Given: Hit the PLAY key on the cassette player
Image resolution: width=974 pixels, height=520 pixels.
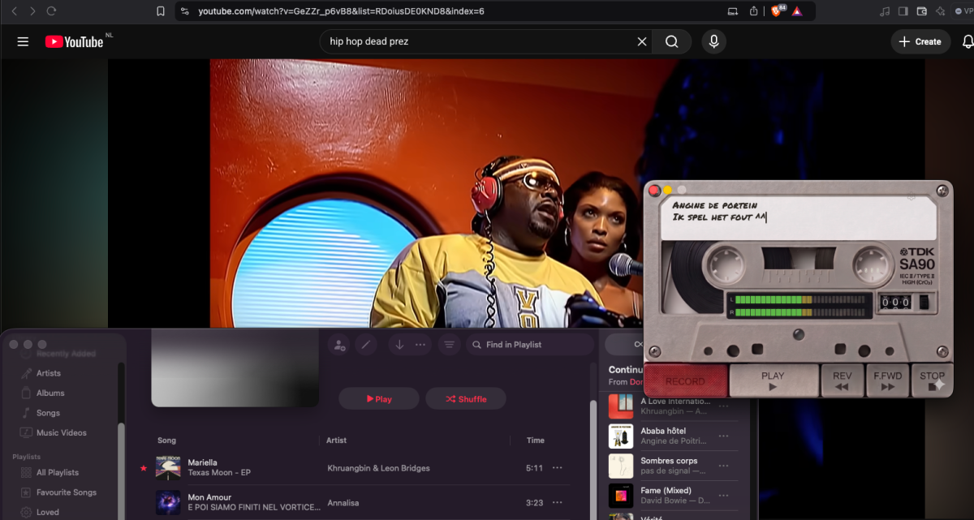Looking at the screenshot, I should click(773, 380).
